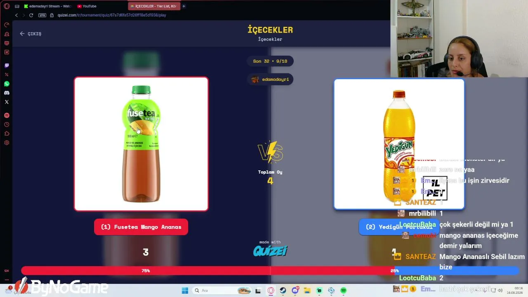Click the 'Toplam Oy' label
Screen dimensions: 528x297
270,172
